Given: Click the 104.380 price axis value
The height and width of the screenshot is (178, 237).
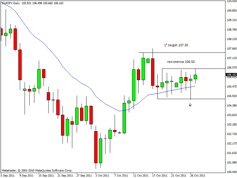Looking at the screenshot, I should (x=231, y=106).
